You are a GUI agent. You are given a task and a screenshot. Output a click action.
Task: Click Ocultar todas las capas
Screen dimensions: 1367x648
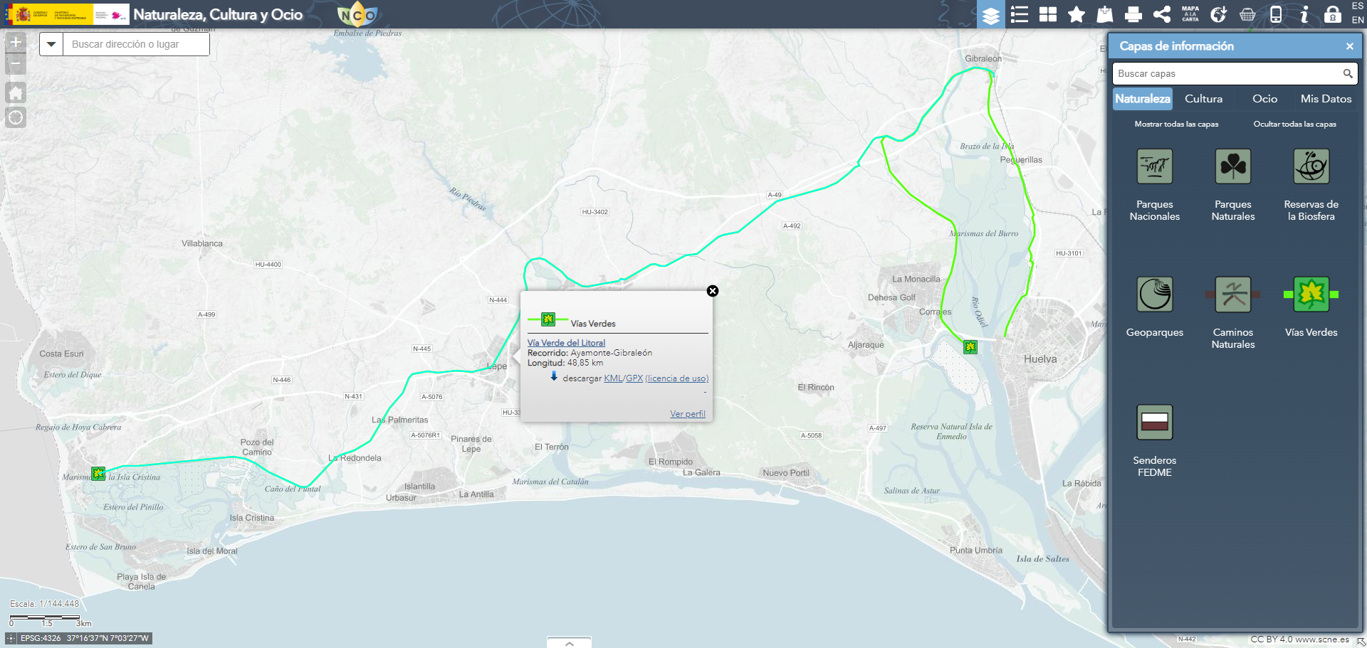tap(1294, 124)
